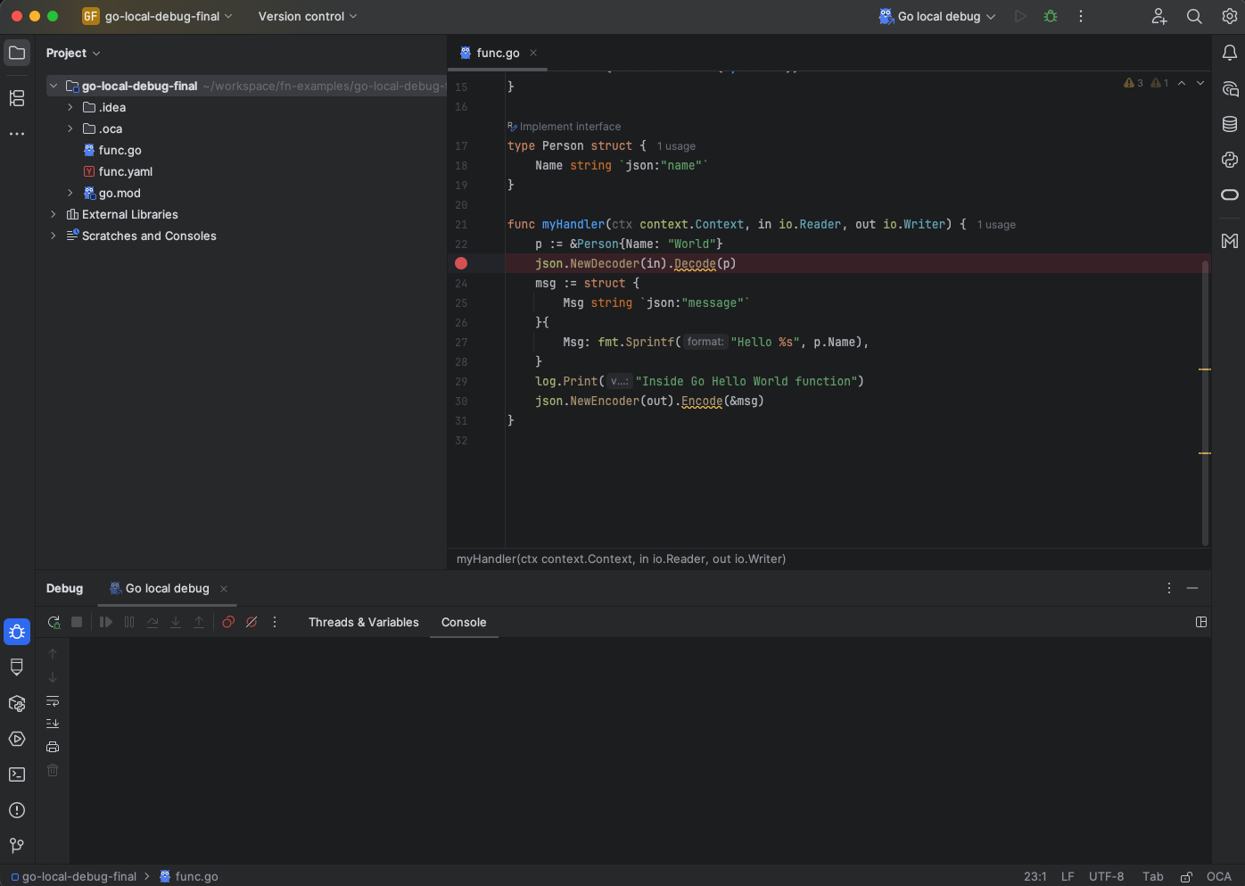The width and height of the screenshot is (1245, 886).
Task: Expand the go.mod node
Action: pyautogui.click(x=70, y=193)
